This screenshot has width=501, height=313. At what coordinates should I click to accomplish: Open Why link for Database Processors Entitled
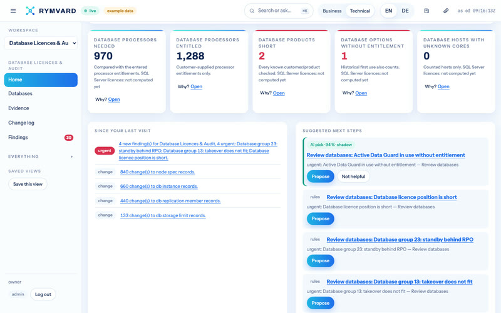[x=197, y=86]
